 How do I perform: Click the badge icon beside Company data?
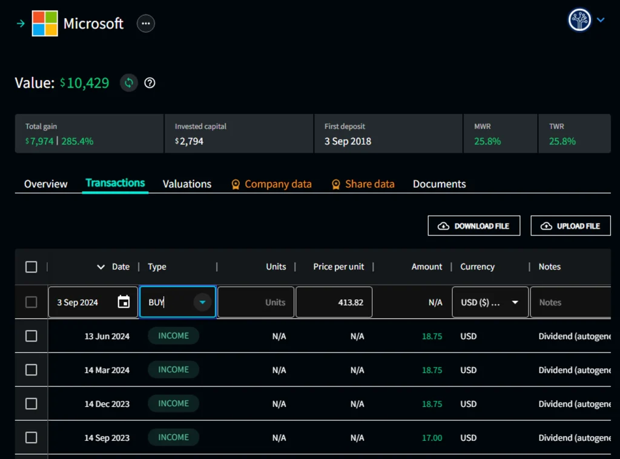pyautogui.click(x=236, y=184)
